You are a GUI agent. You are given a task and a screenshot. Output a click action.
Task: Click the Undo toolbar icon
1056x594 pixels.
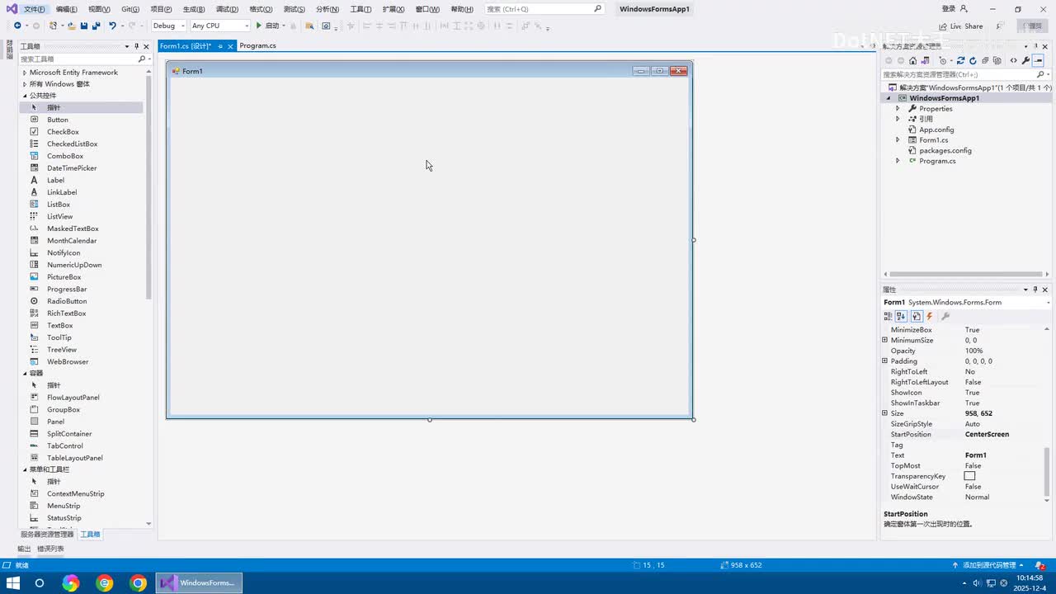pos(112,26)
